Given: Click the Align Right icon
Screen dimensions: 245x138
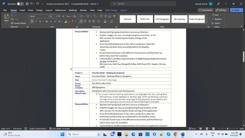Looking at the screenshot, I should pos(89,21).
